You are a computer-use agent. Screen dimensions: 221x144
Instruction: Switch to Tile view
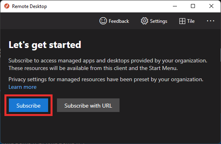[x=187, y=21]
